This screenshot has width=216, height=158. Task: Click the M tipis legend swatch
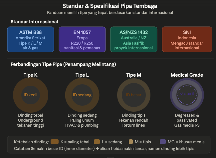click(x=131, y=142)
